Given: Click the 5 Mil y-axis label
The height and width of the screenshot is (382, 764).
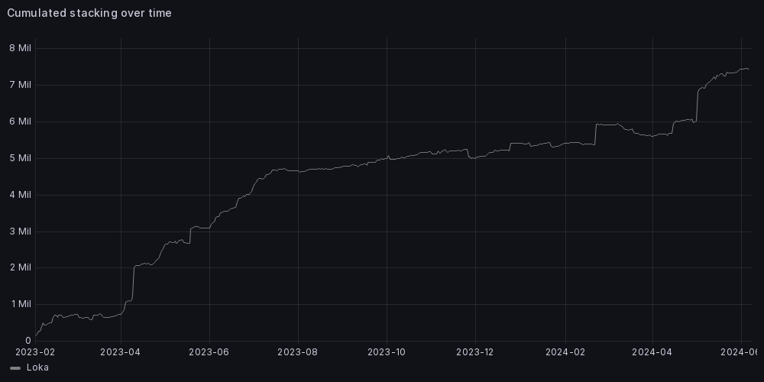Looking at the screenshot, I should (20, 158).
